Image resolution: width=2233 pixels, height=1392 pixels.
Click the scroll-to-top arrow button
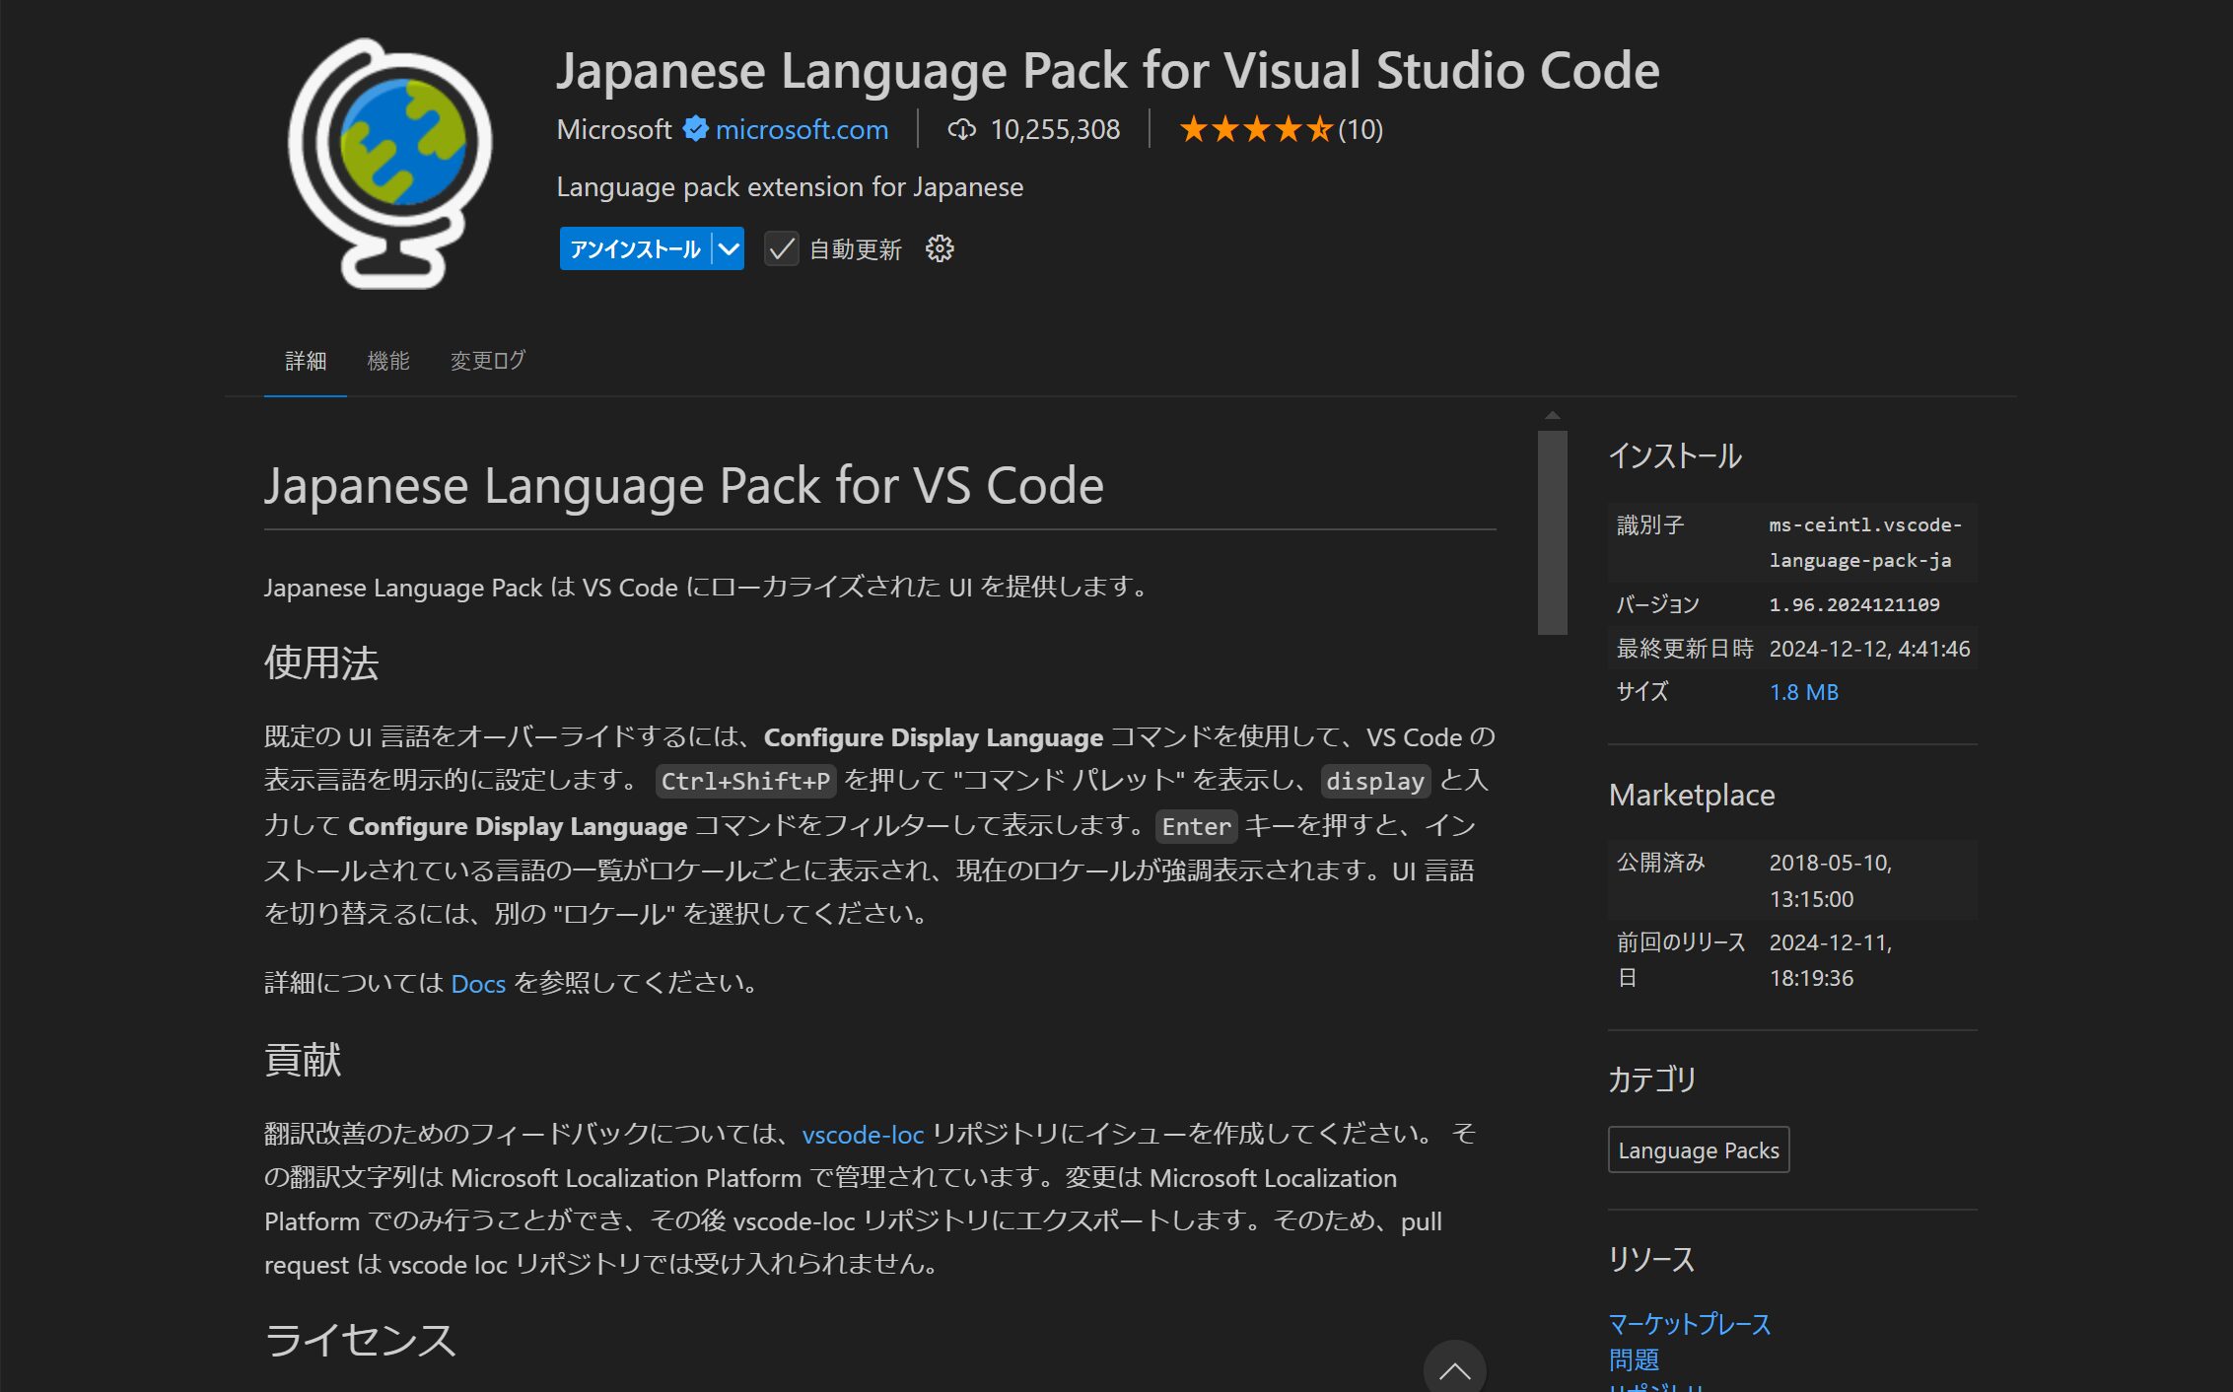[1454, 1368]
